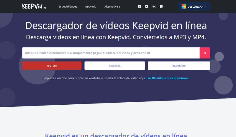Image resolution: width=236 pixels, height=137 pixels.
Task: Click heading Keepvid es un descargador de vídeos
Action: pos(116,135)
